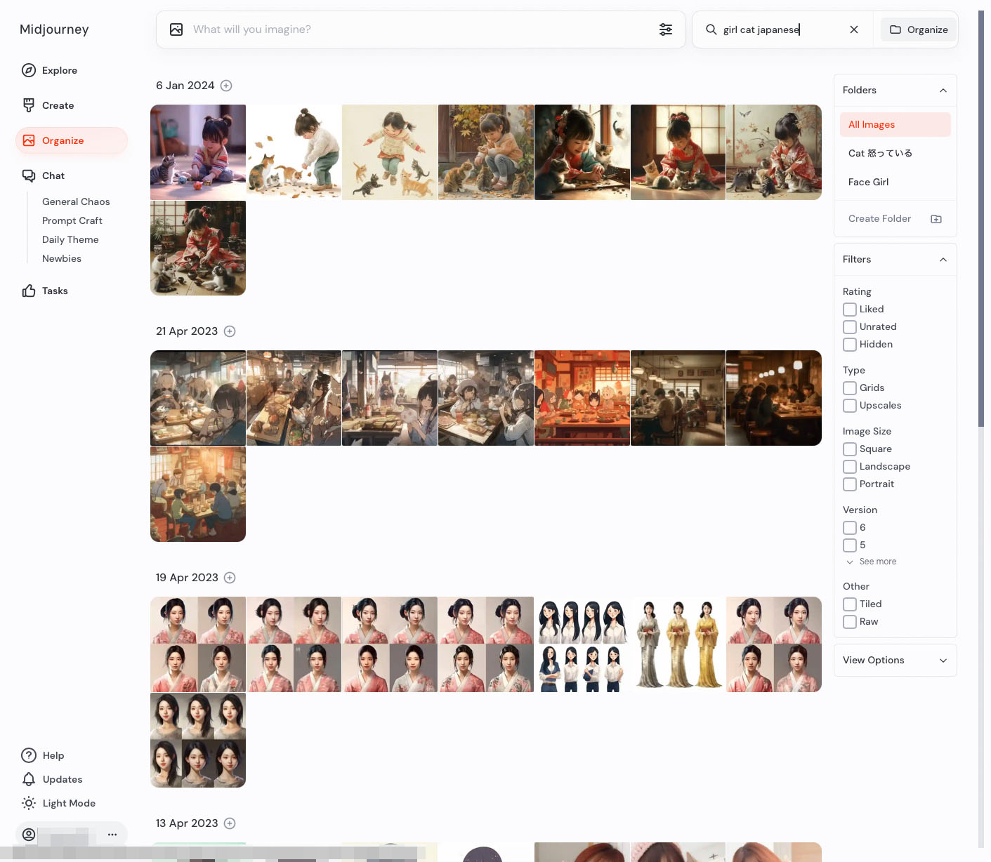Enable the Hidden filter checkbox

click(x=850, y=345)
